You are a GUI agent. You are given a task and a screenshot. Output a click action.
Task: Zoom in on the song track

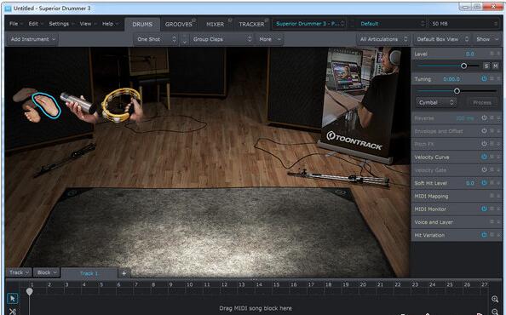point(495,299)
